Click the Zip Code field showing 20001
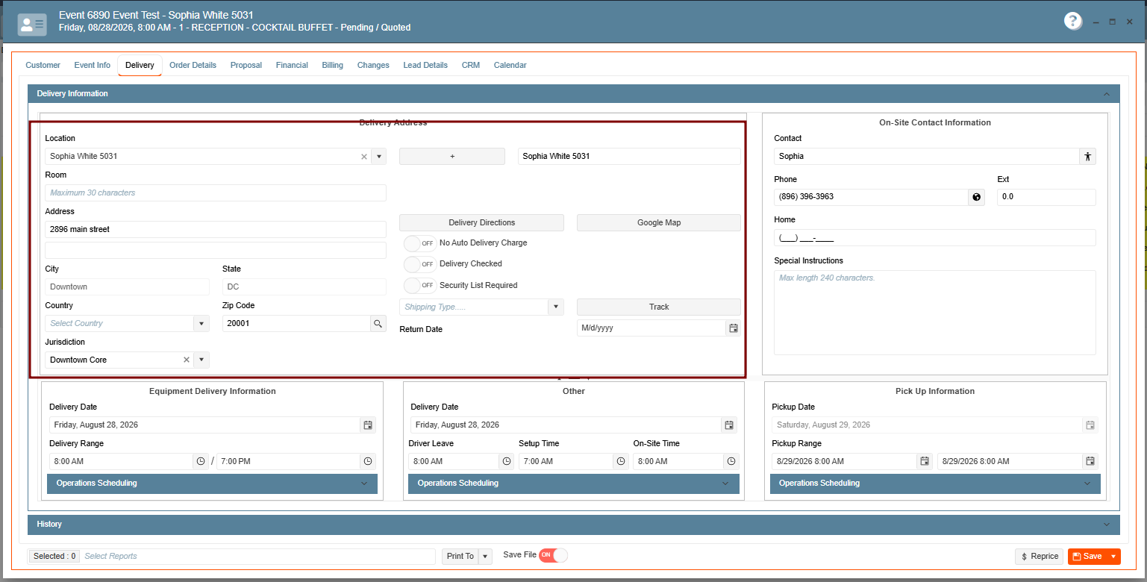The width and height of the screenshot is (1147, 582). [296, 324]
